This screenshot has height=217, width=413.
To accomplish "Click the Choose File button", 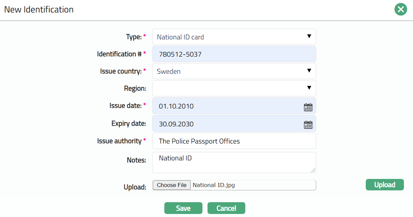I will pos(171,185).
